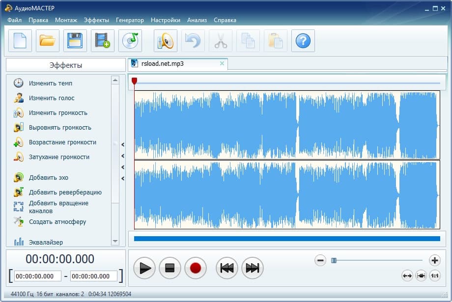Jump to the end with the skip-forward button
This screenshot has width=452, height=302.
253,268
